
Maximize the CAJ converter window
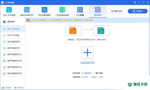144,2
